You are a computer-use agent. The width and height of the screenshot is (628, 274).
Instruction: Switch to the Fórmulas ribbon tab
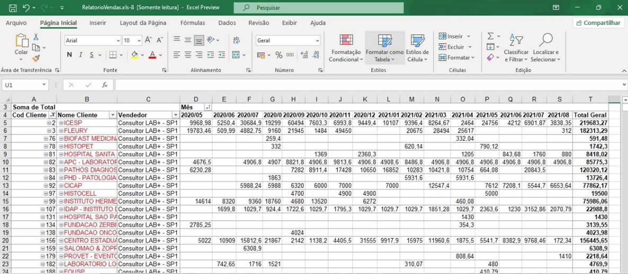(x=192, y=23)
